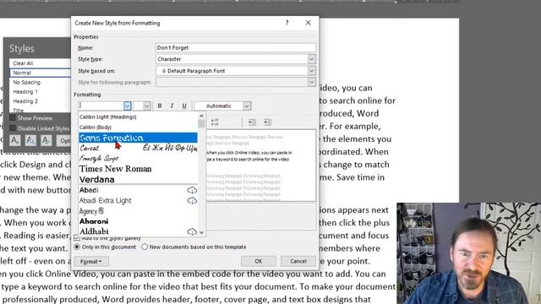The width and height of the screenshot is (541, 304).
Task: Toggle Underline formatting button
Action: tap(184, 106)
